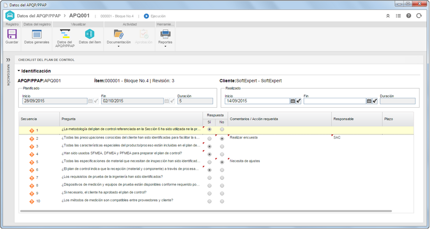Viewport: 430px width, 229px height.
Task: Click the Guardar save icon
Action: pyautogui.click(x=12, y=35)
